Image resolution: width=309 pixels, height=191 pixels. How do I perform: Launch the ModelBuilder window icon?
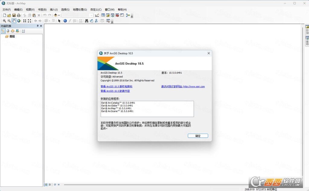[x=128, y=15]
